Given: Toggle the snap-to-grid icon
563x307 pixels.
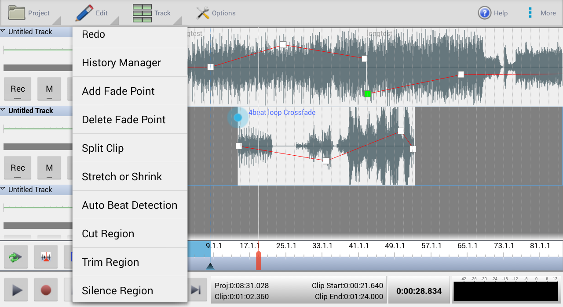Looking at the screenshot, I should [46, 257].
